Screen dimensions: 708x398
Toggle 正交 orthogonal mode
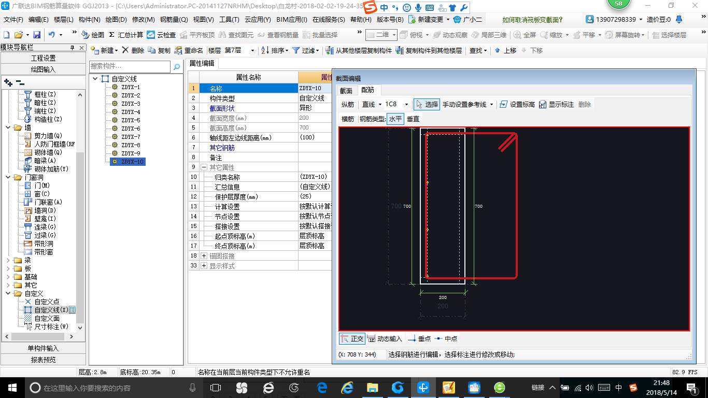(x=352, y=338)
